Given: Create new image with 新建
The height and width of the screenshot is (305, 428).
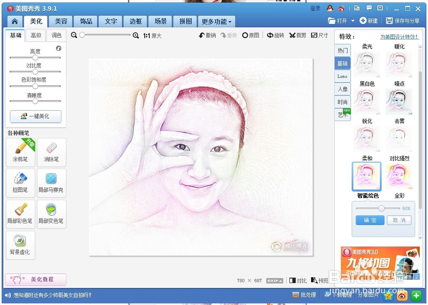Looking at the screenshot, I should 368,21.
